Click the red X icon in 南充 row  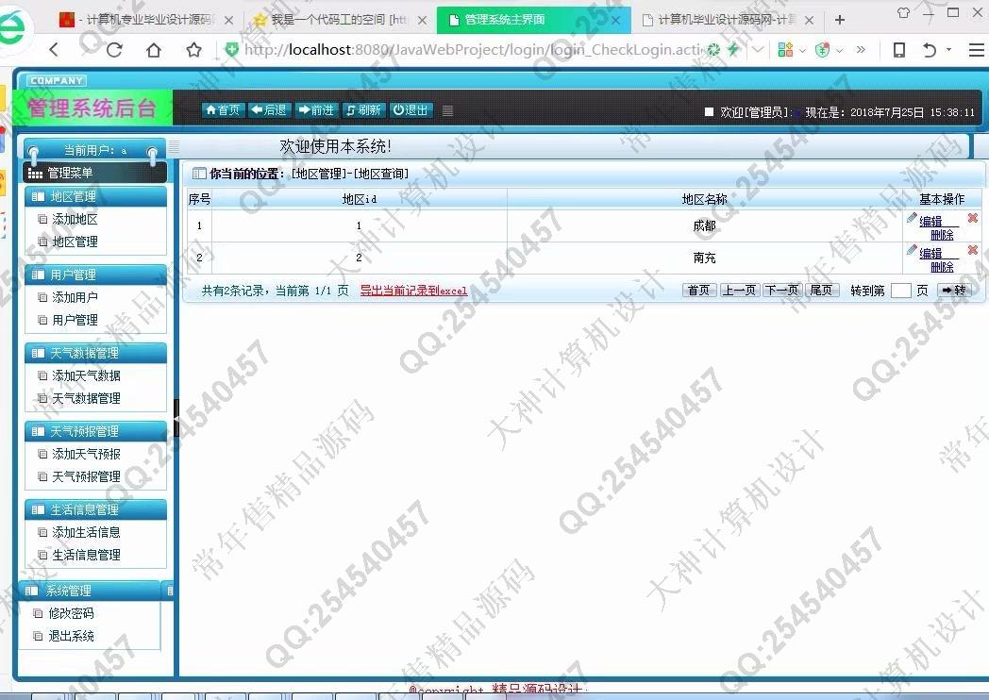973,250
